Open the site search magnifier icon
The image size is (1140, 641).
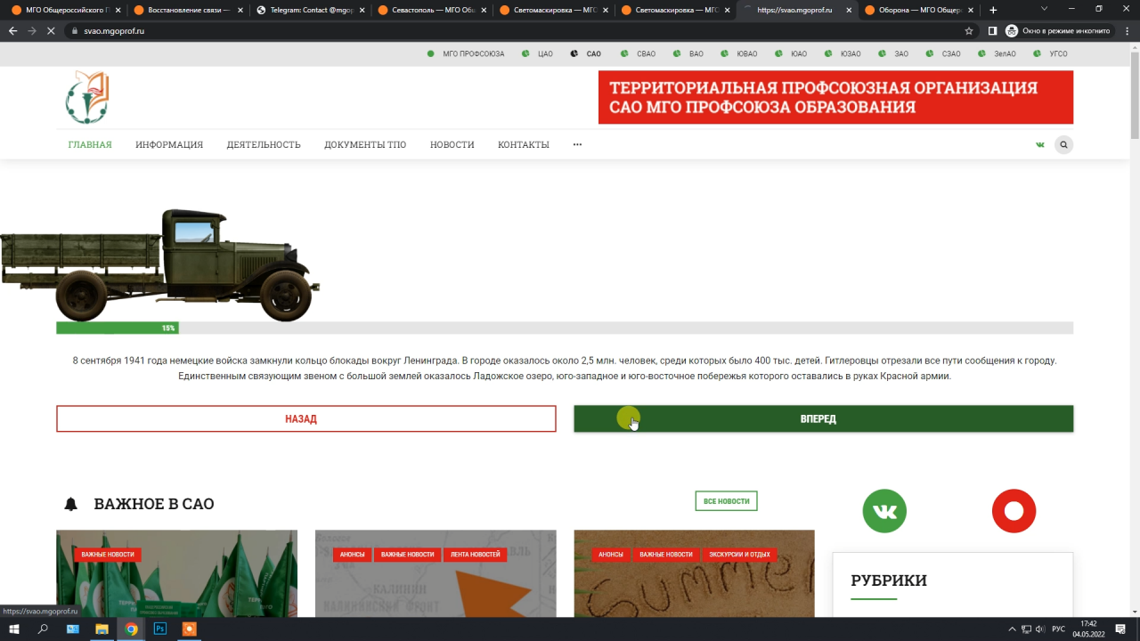(1063, 145)
